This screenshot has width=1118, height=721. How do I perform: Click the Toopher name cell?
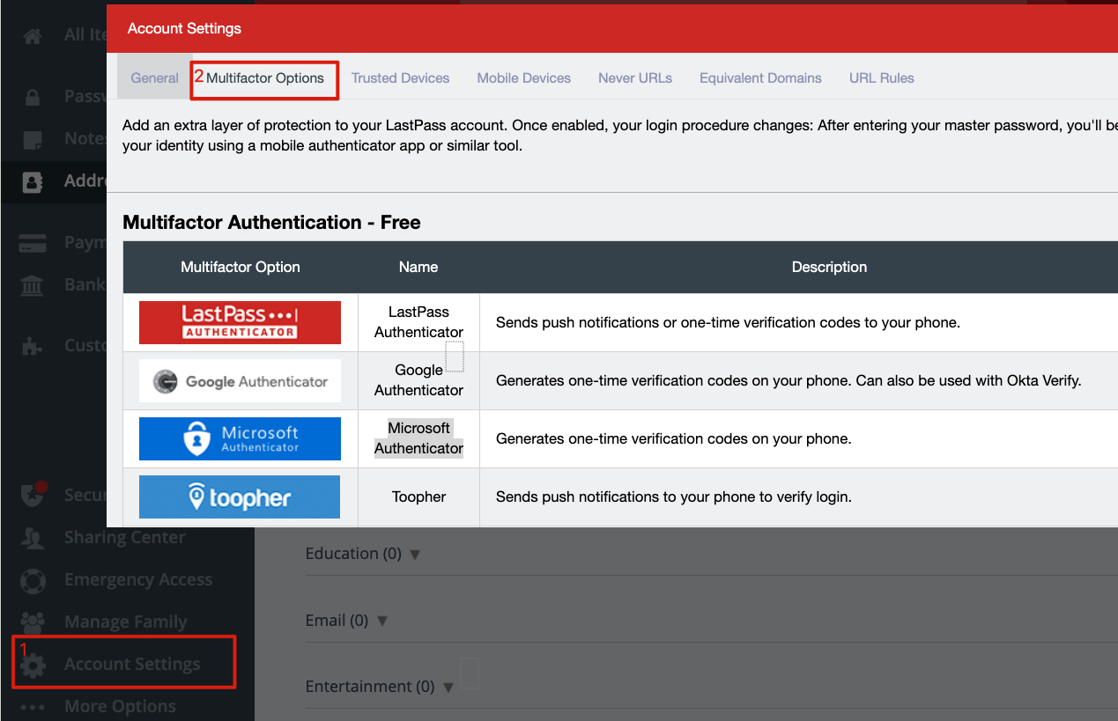418,497
